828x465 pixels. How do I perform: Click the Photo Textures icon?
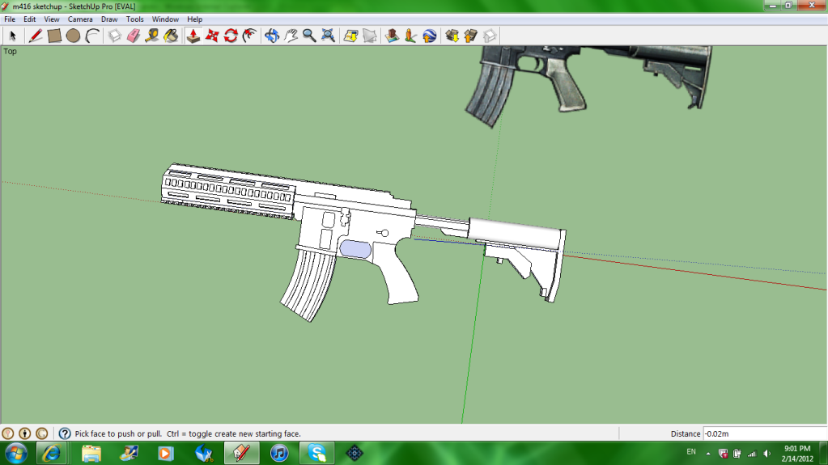coord(411,36)
